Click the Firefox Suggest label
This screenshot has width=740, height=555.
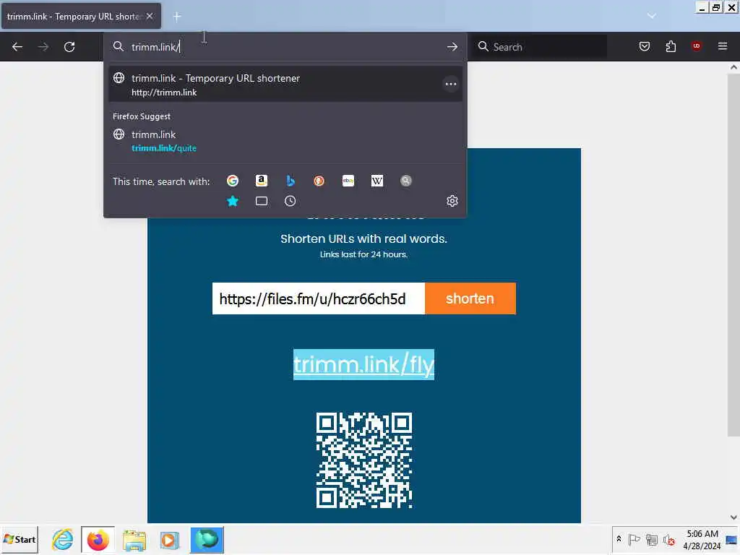pos(142,116)
